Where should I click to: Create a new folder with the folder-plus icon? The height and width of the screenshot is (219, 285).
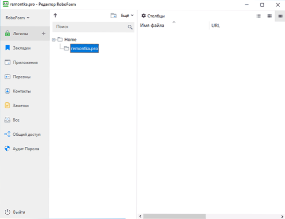coord(114,16)
